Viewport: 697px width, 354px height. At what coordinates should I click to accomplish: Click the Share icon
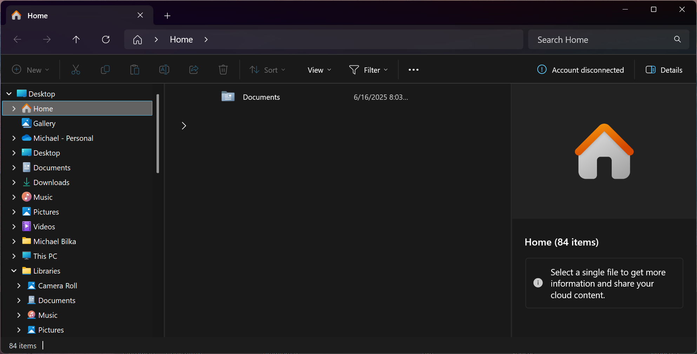(x=194, y=70)
